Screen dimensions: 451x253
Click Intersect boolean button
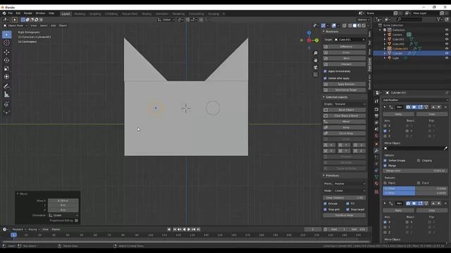(x=345, y=64)
